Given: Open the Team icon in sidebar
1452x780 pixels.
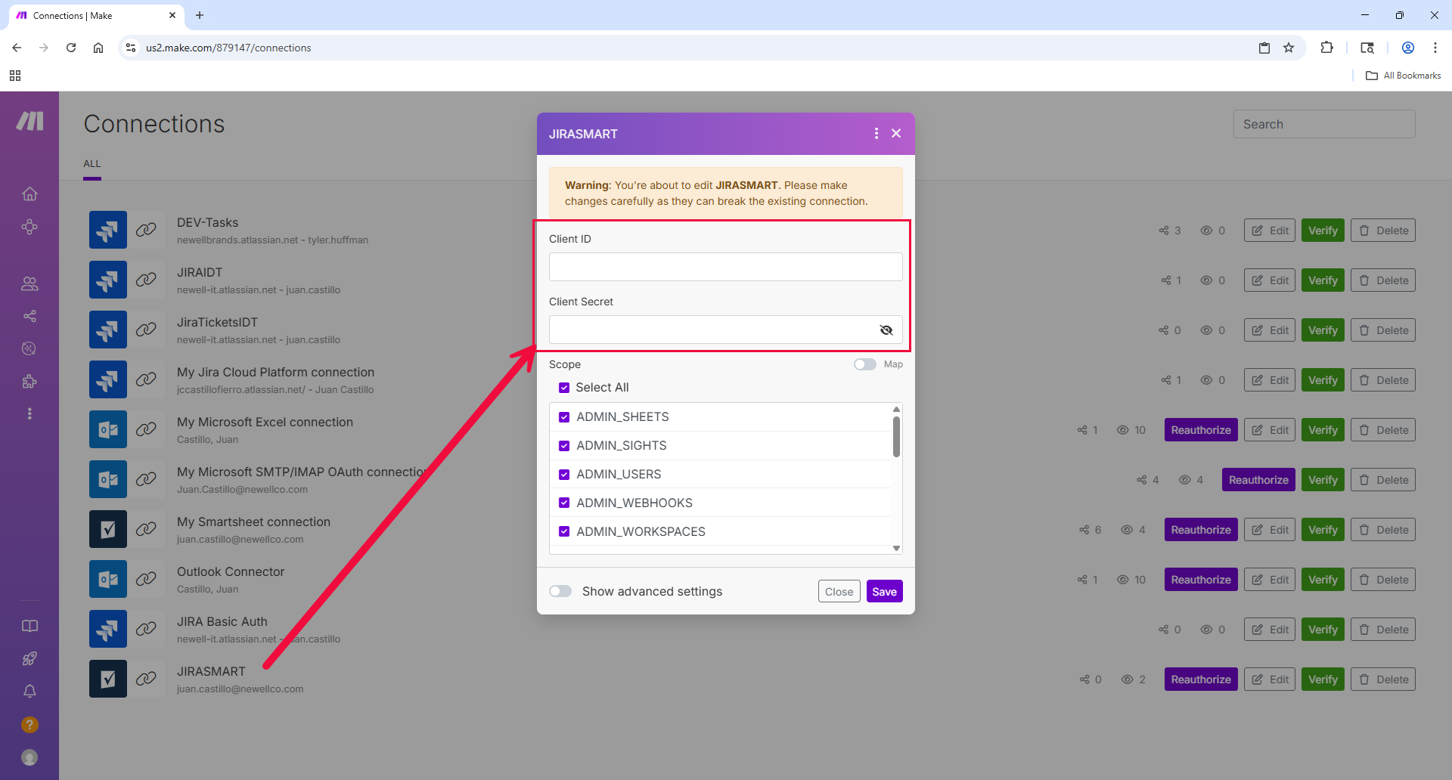Looking at the screenshot, I should tap(29, 283).
